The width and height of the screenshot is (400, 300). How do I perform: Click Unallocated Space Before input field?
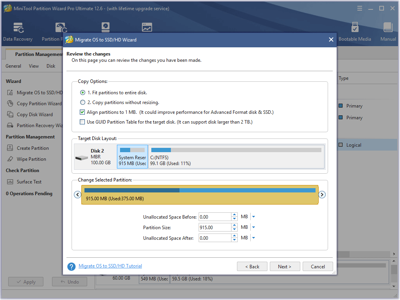215,217
